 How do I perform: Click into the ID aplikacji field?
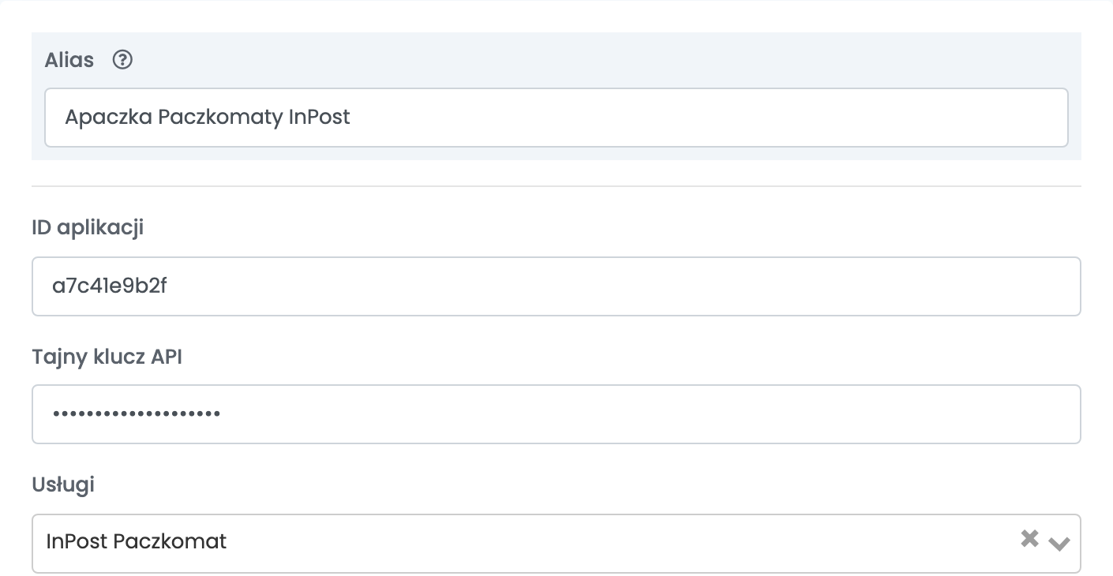[x=556, y=286]
